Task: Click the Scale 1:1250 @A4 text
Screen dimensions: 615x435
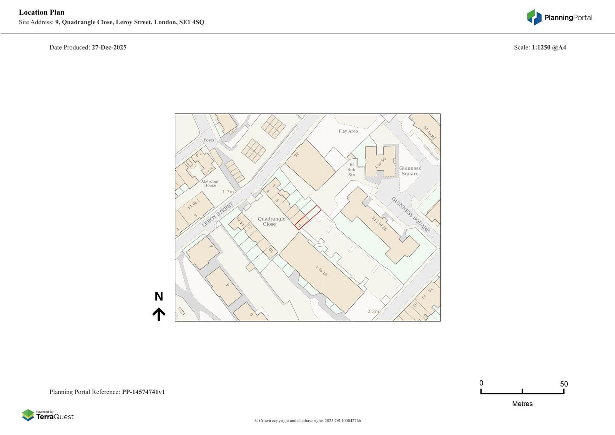Action: (x=540, y=47)
